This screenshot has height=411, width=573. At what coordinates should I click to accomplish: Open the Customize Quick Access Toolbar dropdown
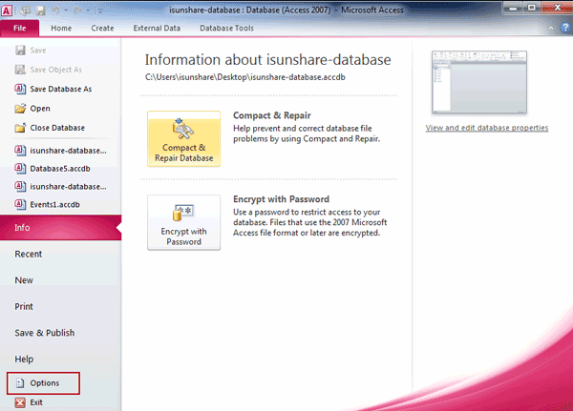coord(99,10)
